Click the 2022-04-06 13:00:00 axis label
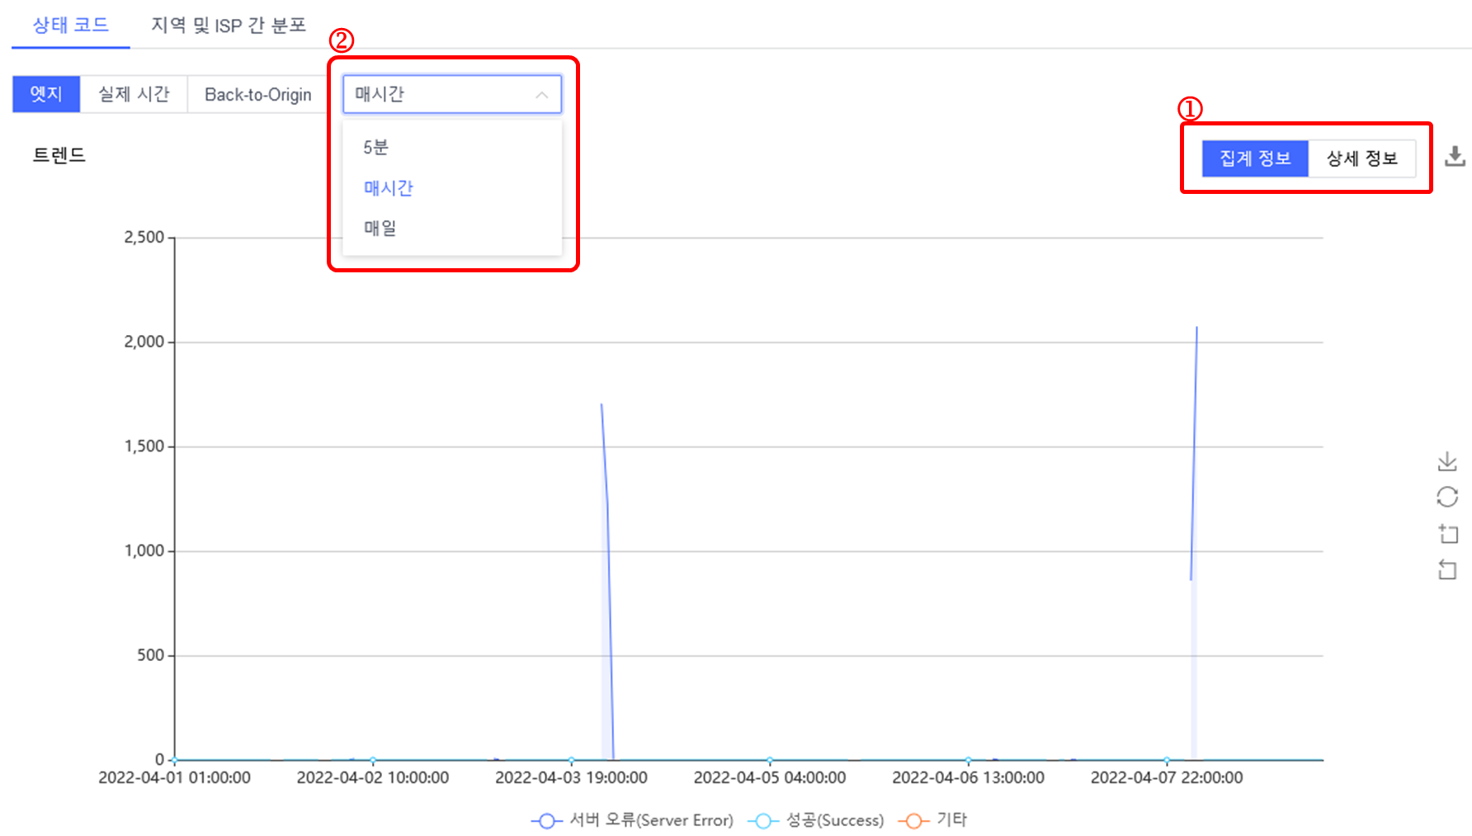 [x=968, y=777]
